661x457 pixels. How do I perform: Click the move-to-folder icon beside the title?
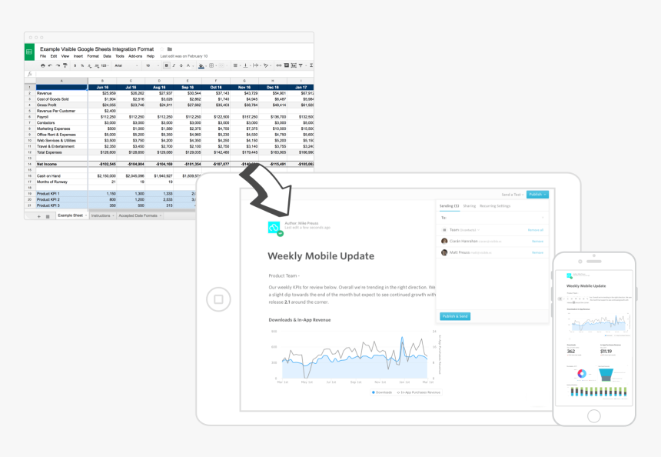169,49
